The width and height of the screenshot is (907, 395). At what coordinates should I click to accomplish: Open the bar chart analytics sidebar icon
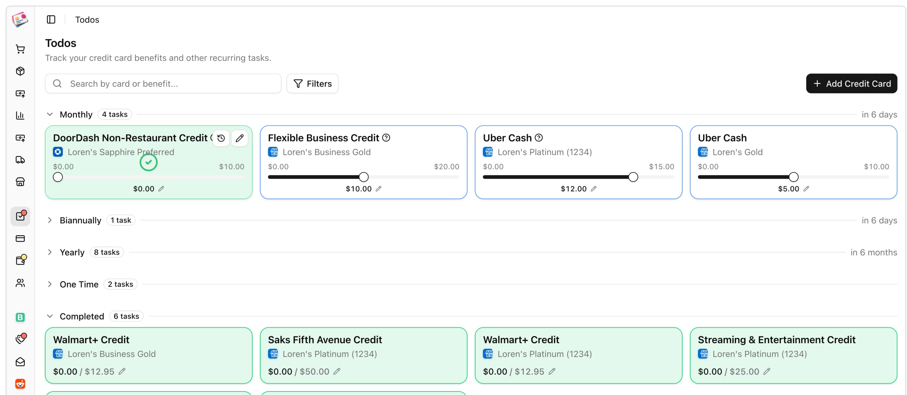click(20, 115)
